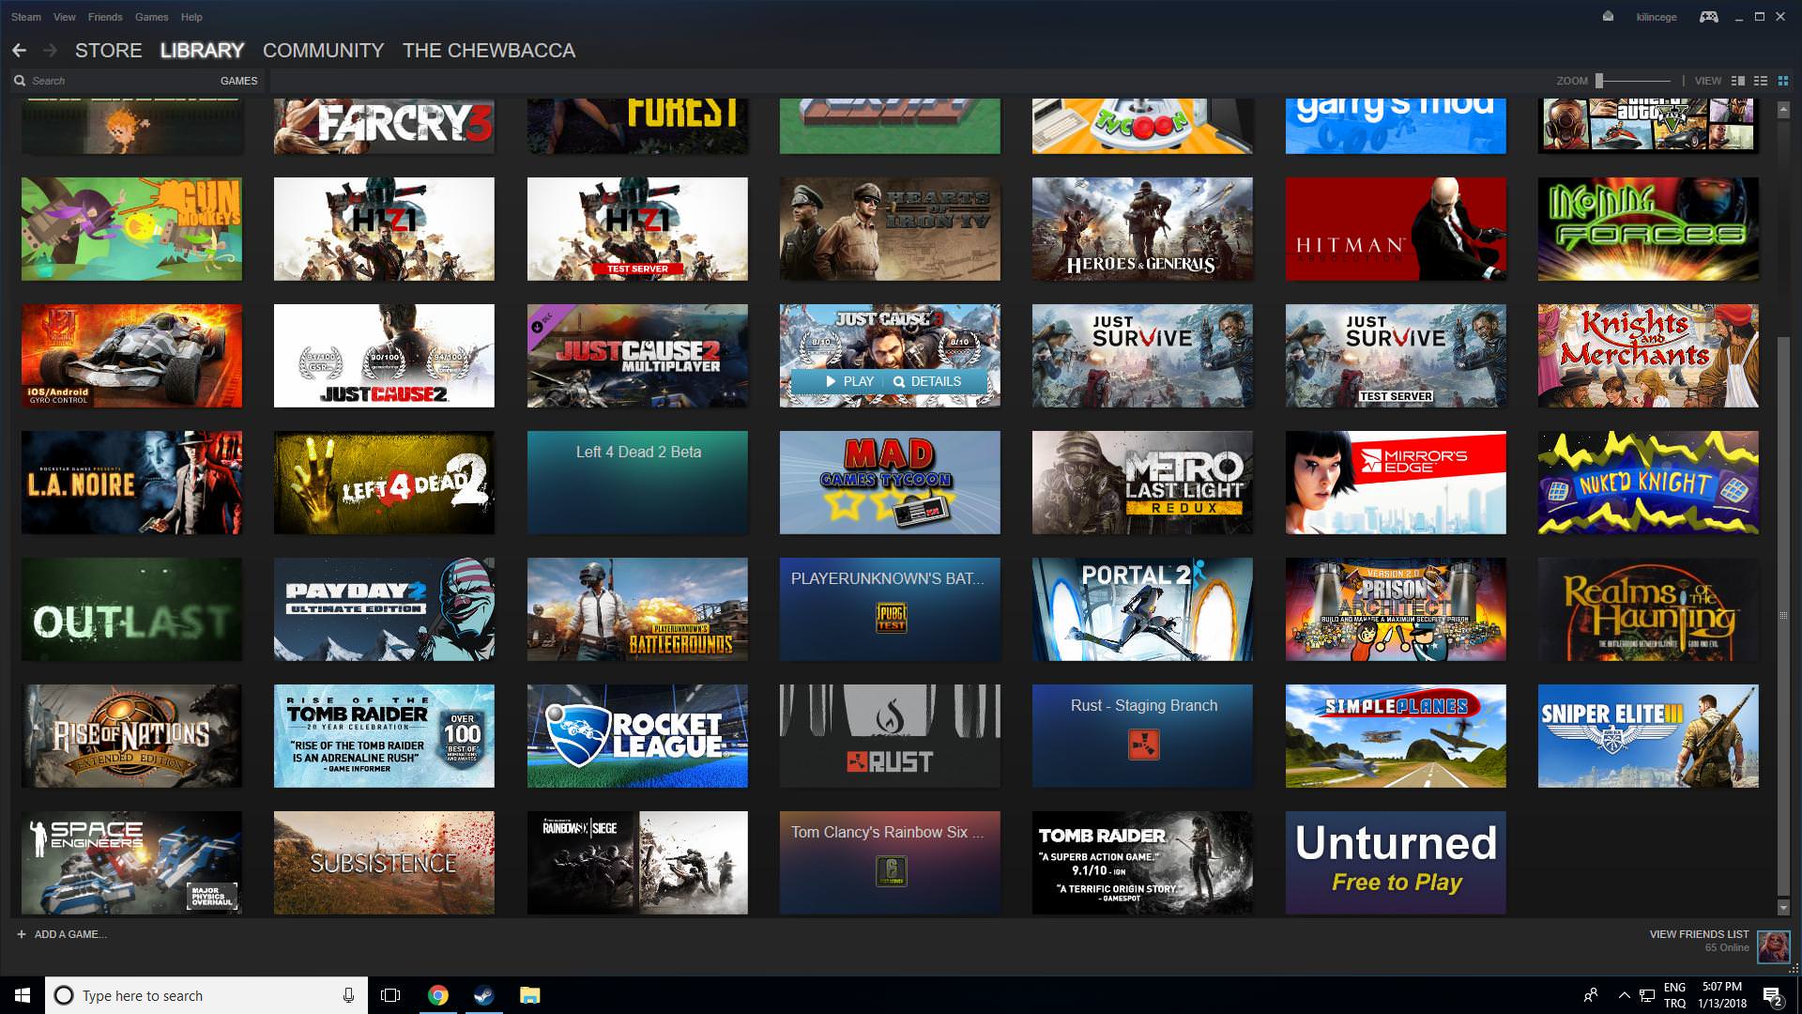Open the View menu
Screen dimensions: 1802x1014
[x=65, y=17]
